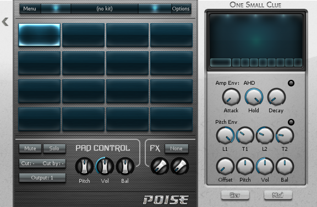Toggle the Amp Env enable LED
The image size is (317, 207).
pyautogui.click(x=291, y=83)
